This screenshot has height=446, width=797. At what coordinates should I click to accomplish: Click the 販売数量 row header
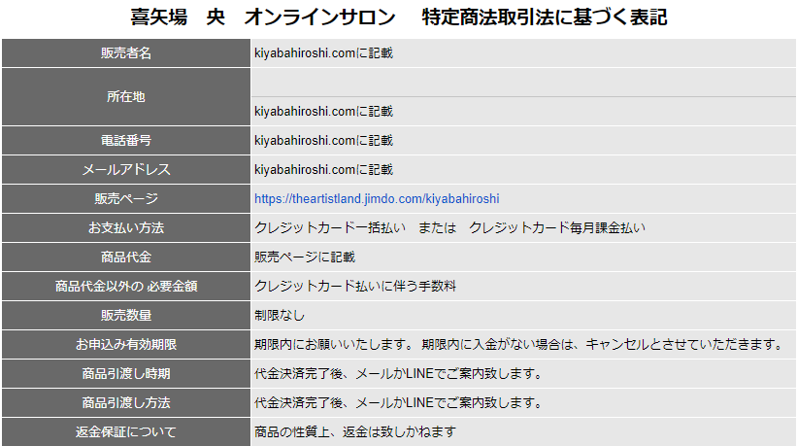[x=126, y=316]
